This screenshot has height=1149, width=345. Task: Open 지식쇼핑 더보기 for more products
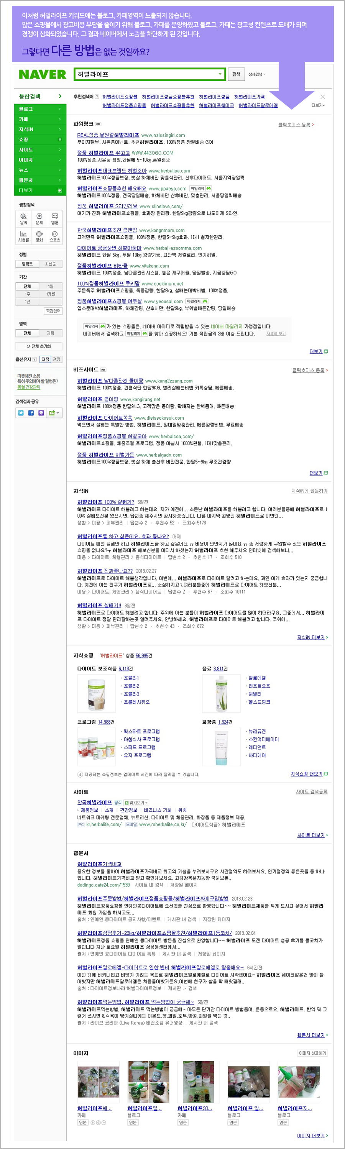point(309,774)
